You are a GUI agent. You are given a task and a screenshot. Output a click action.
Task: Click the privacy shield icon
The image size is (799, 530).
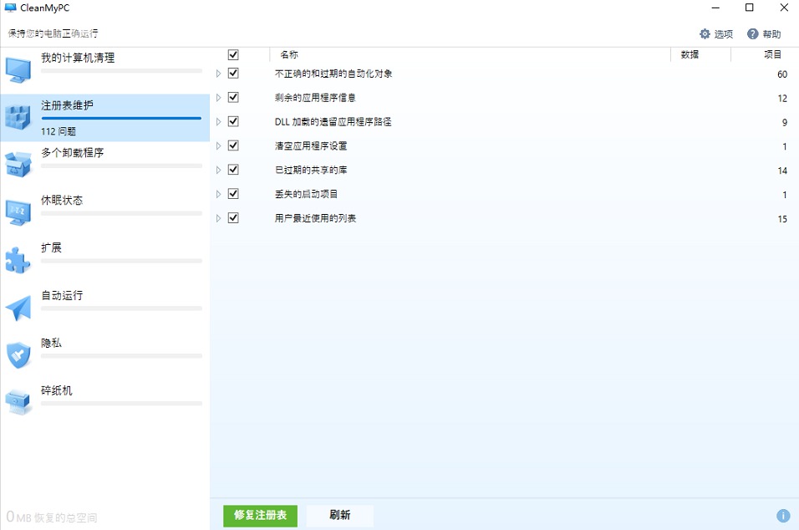(18, 355)
